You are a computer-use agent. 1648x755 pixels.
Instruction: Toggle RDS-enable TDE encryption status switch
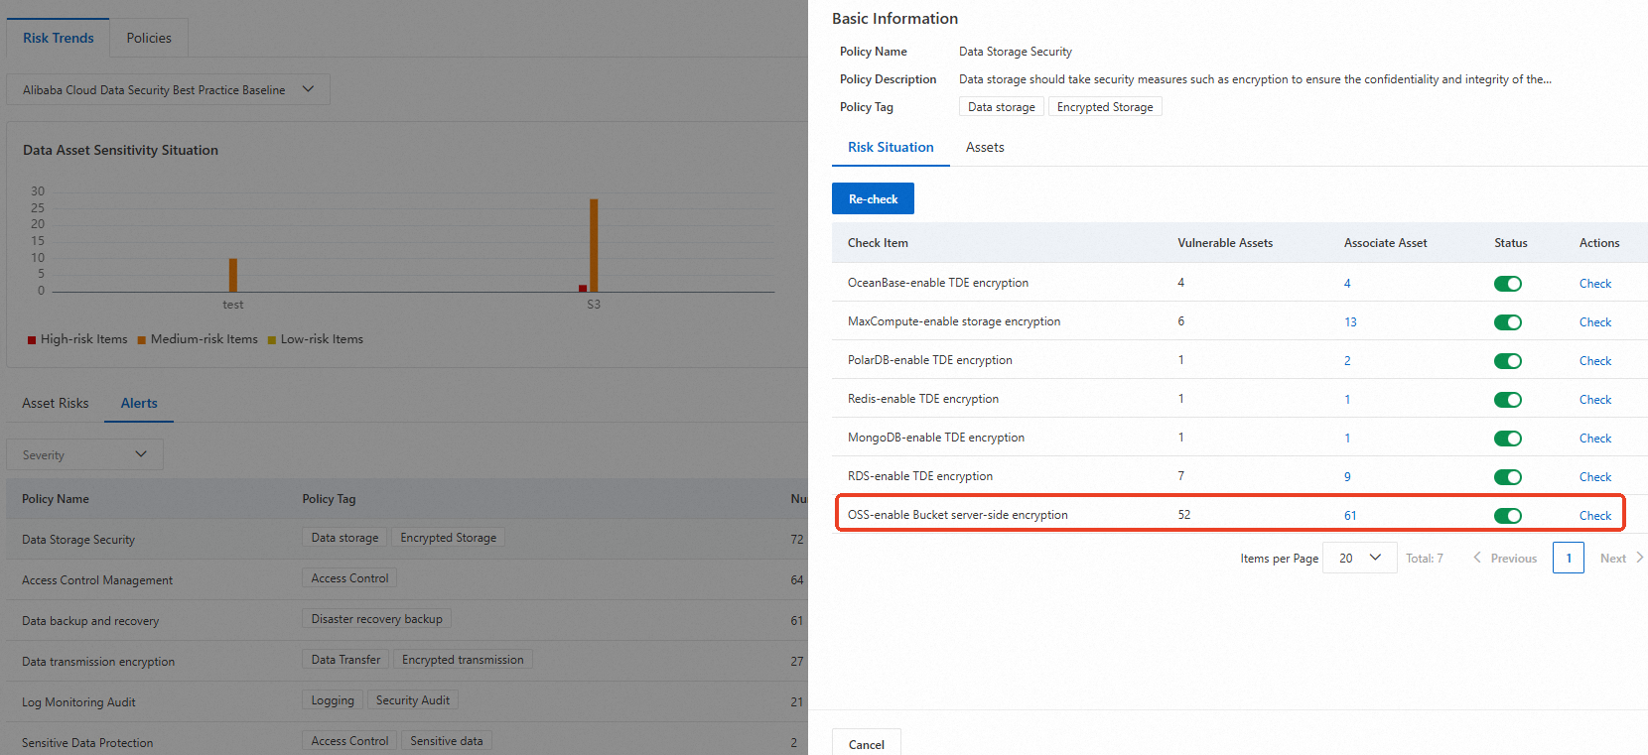coord(1507,477)
